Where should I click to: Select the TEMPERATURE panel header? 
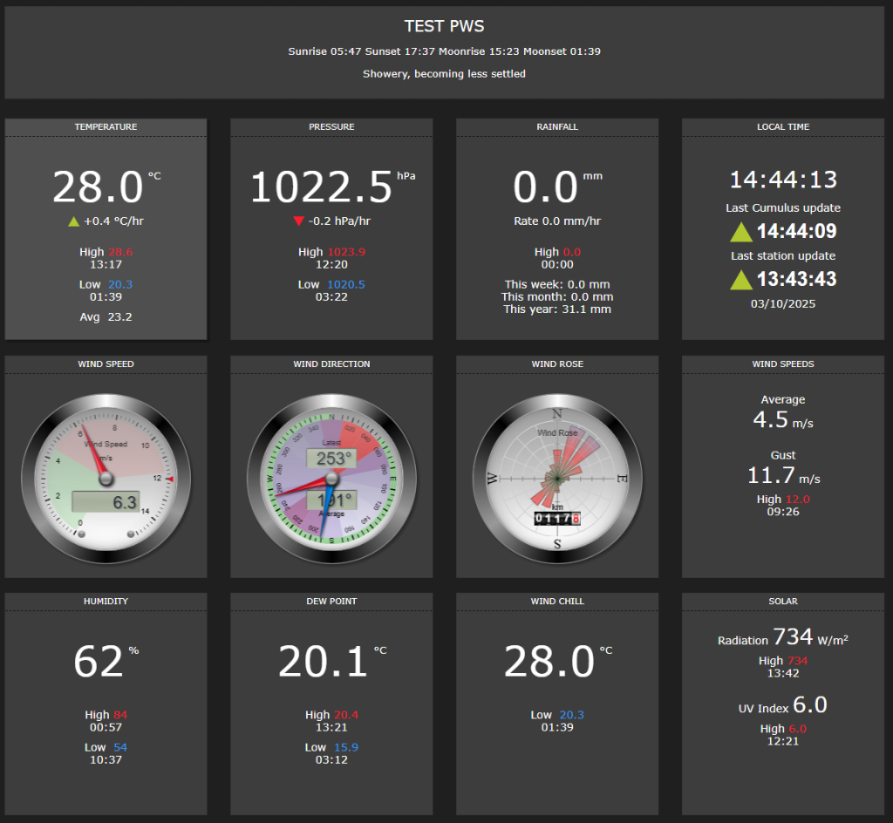106,127
